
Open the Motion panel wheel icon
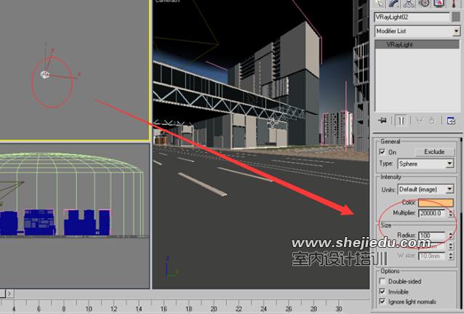[x=424, y=4]
